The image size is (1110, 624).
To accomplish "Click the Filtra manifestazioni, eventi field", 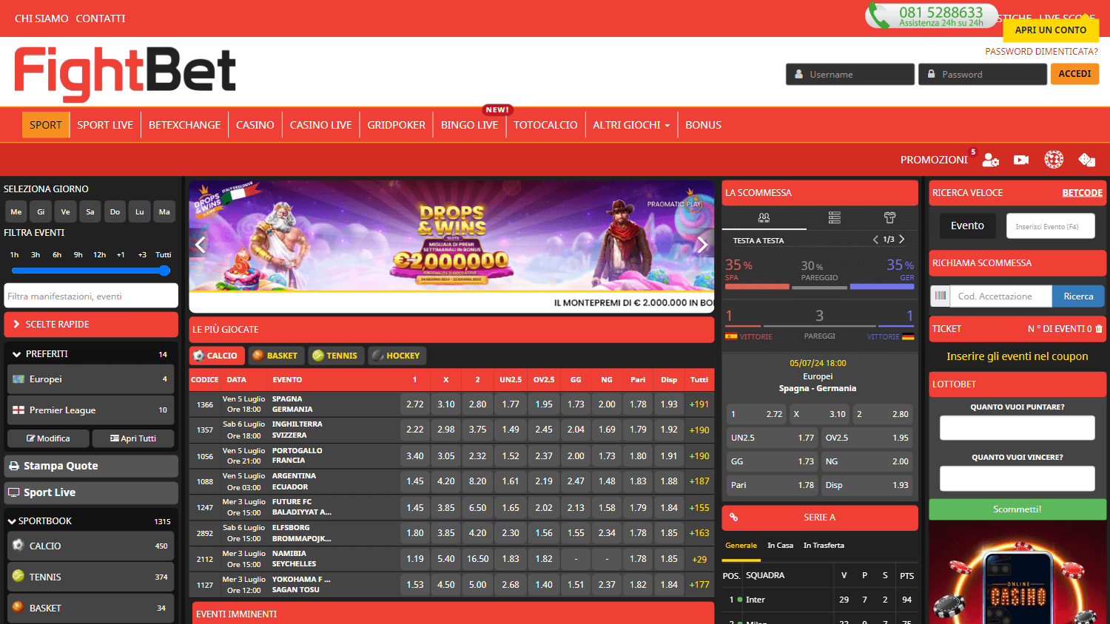I will (x=91, y=296).
